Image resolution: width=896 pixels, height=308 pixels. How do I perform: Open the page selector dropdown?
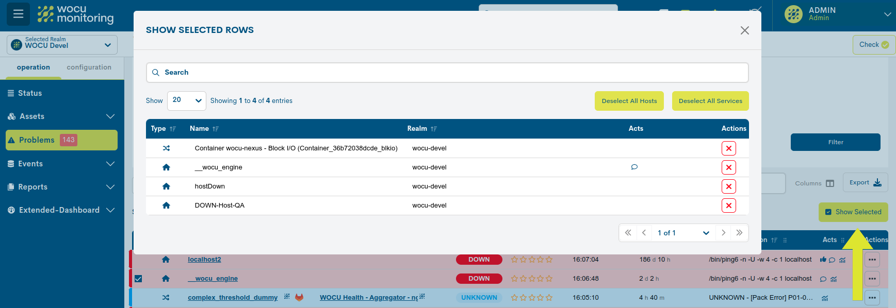pyautogui.click(x=683, y=233)
